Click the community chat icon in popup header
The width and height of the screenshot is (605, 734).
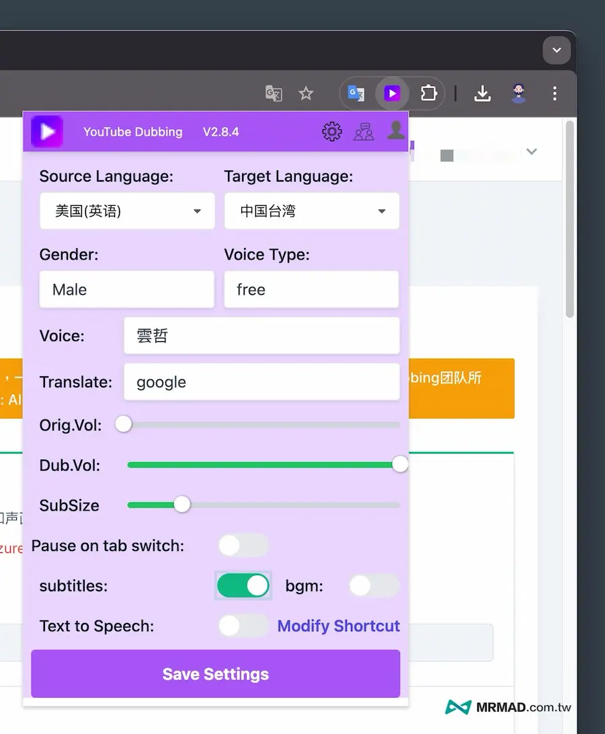coord(364,131)
